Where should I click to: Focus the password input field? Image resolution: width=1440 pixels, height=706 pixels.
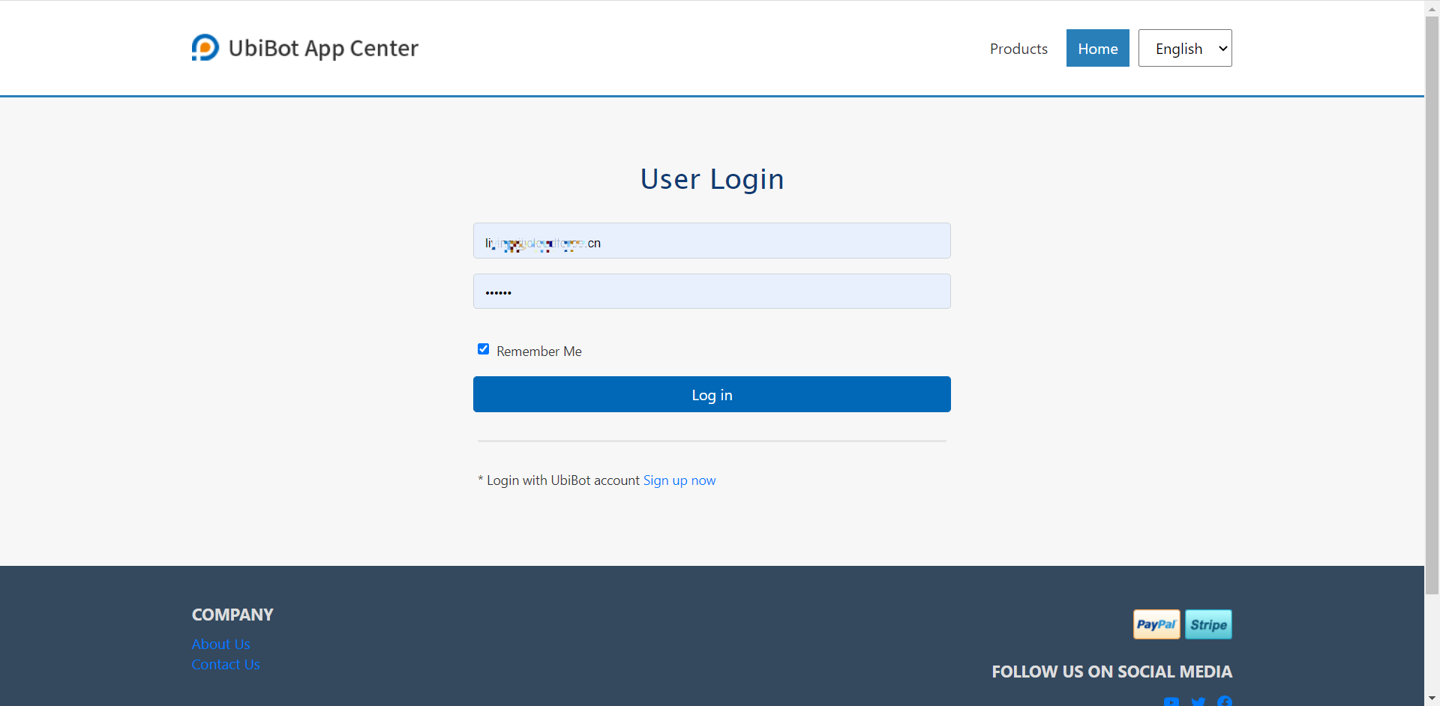pos(712,291)
